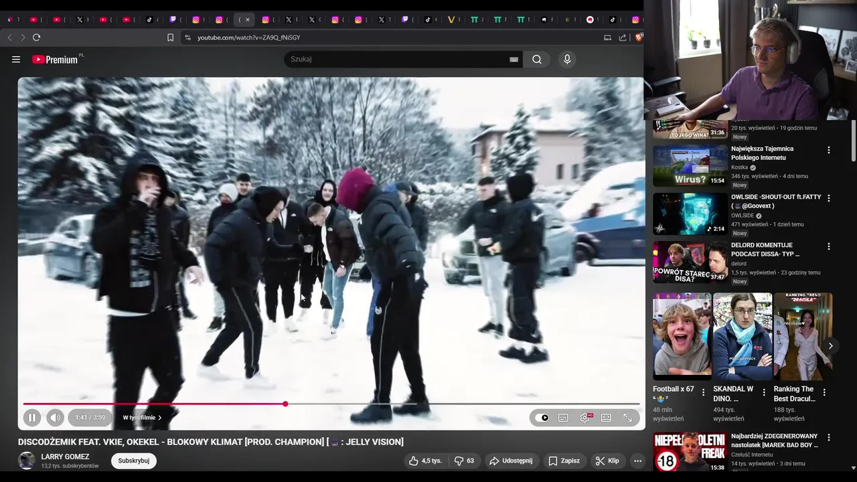Switch to theater mode

click(x=606, y=418)
